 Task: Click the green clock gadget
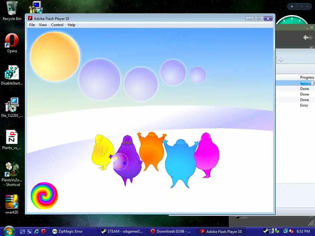292,20
